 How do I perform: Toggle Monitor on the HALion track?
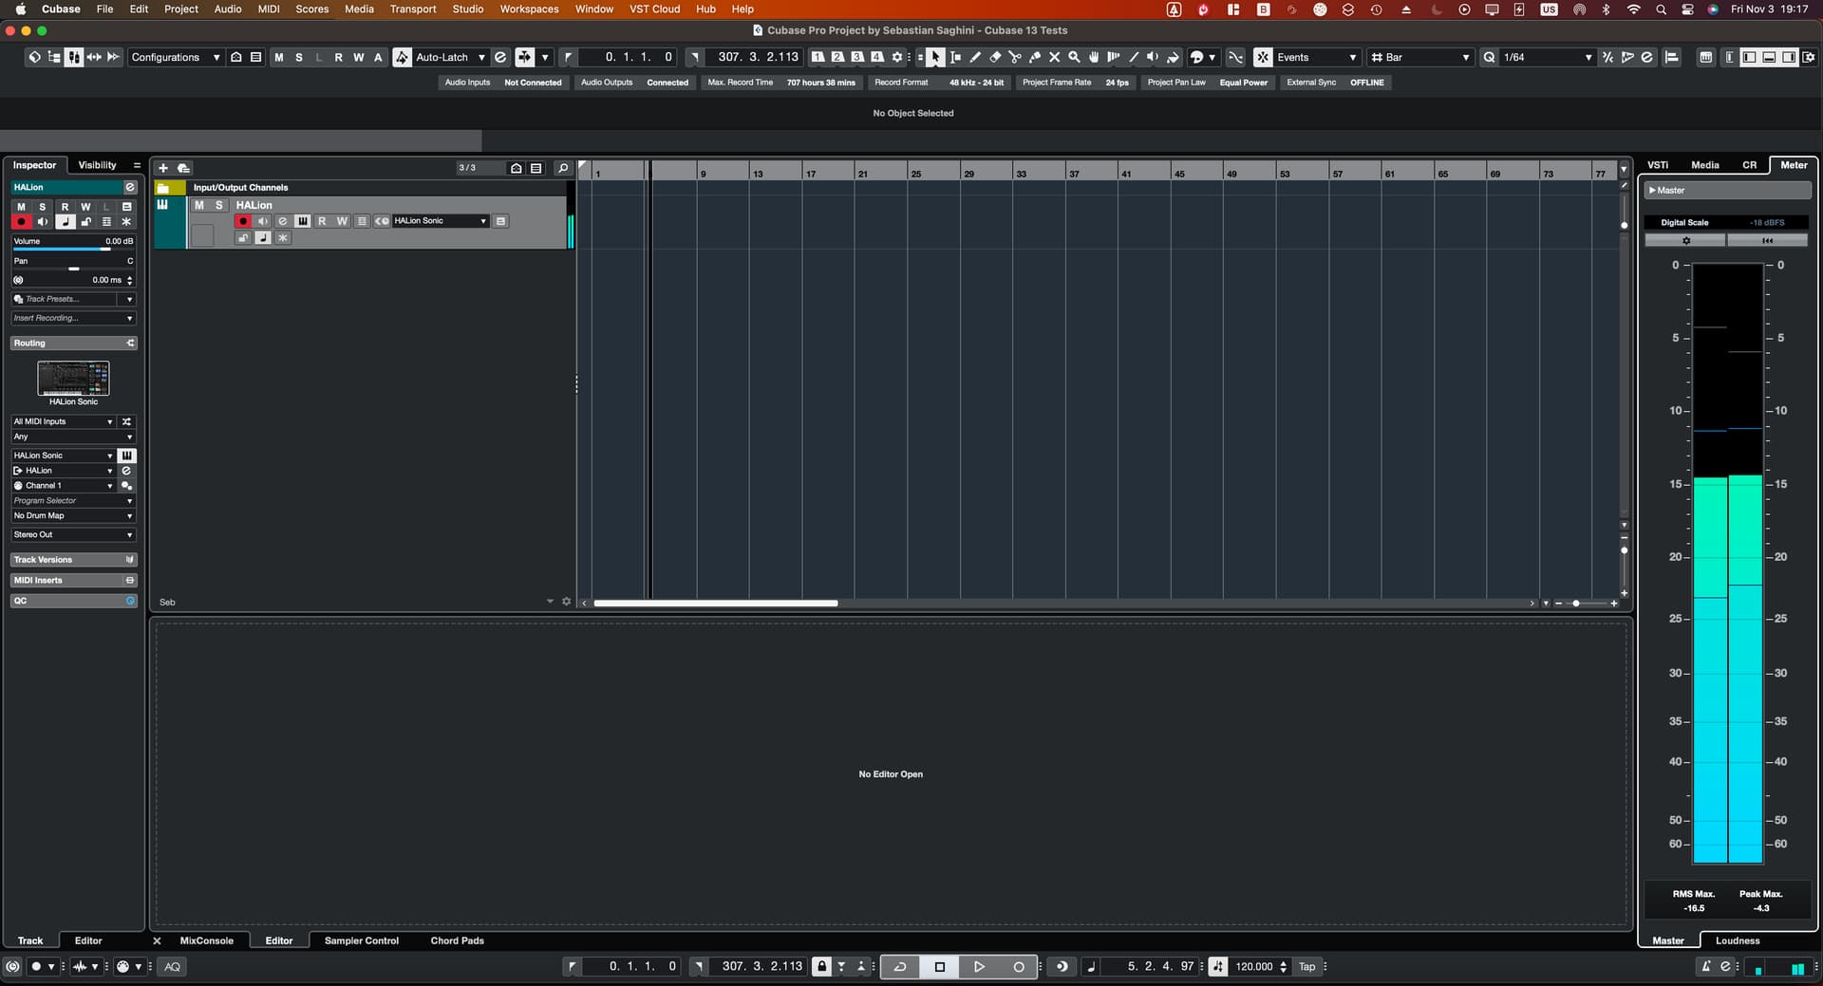[x=263, y=221]
